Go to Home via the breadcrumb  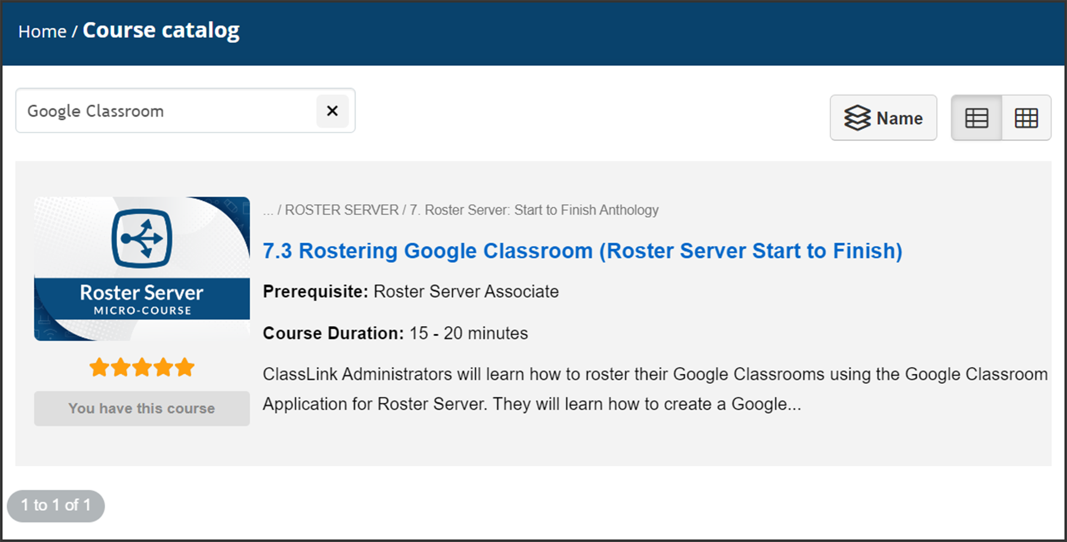[42, 31]
